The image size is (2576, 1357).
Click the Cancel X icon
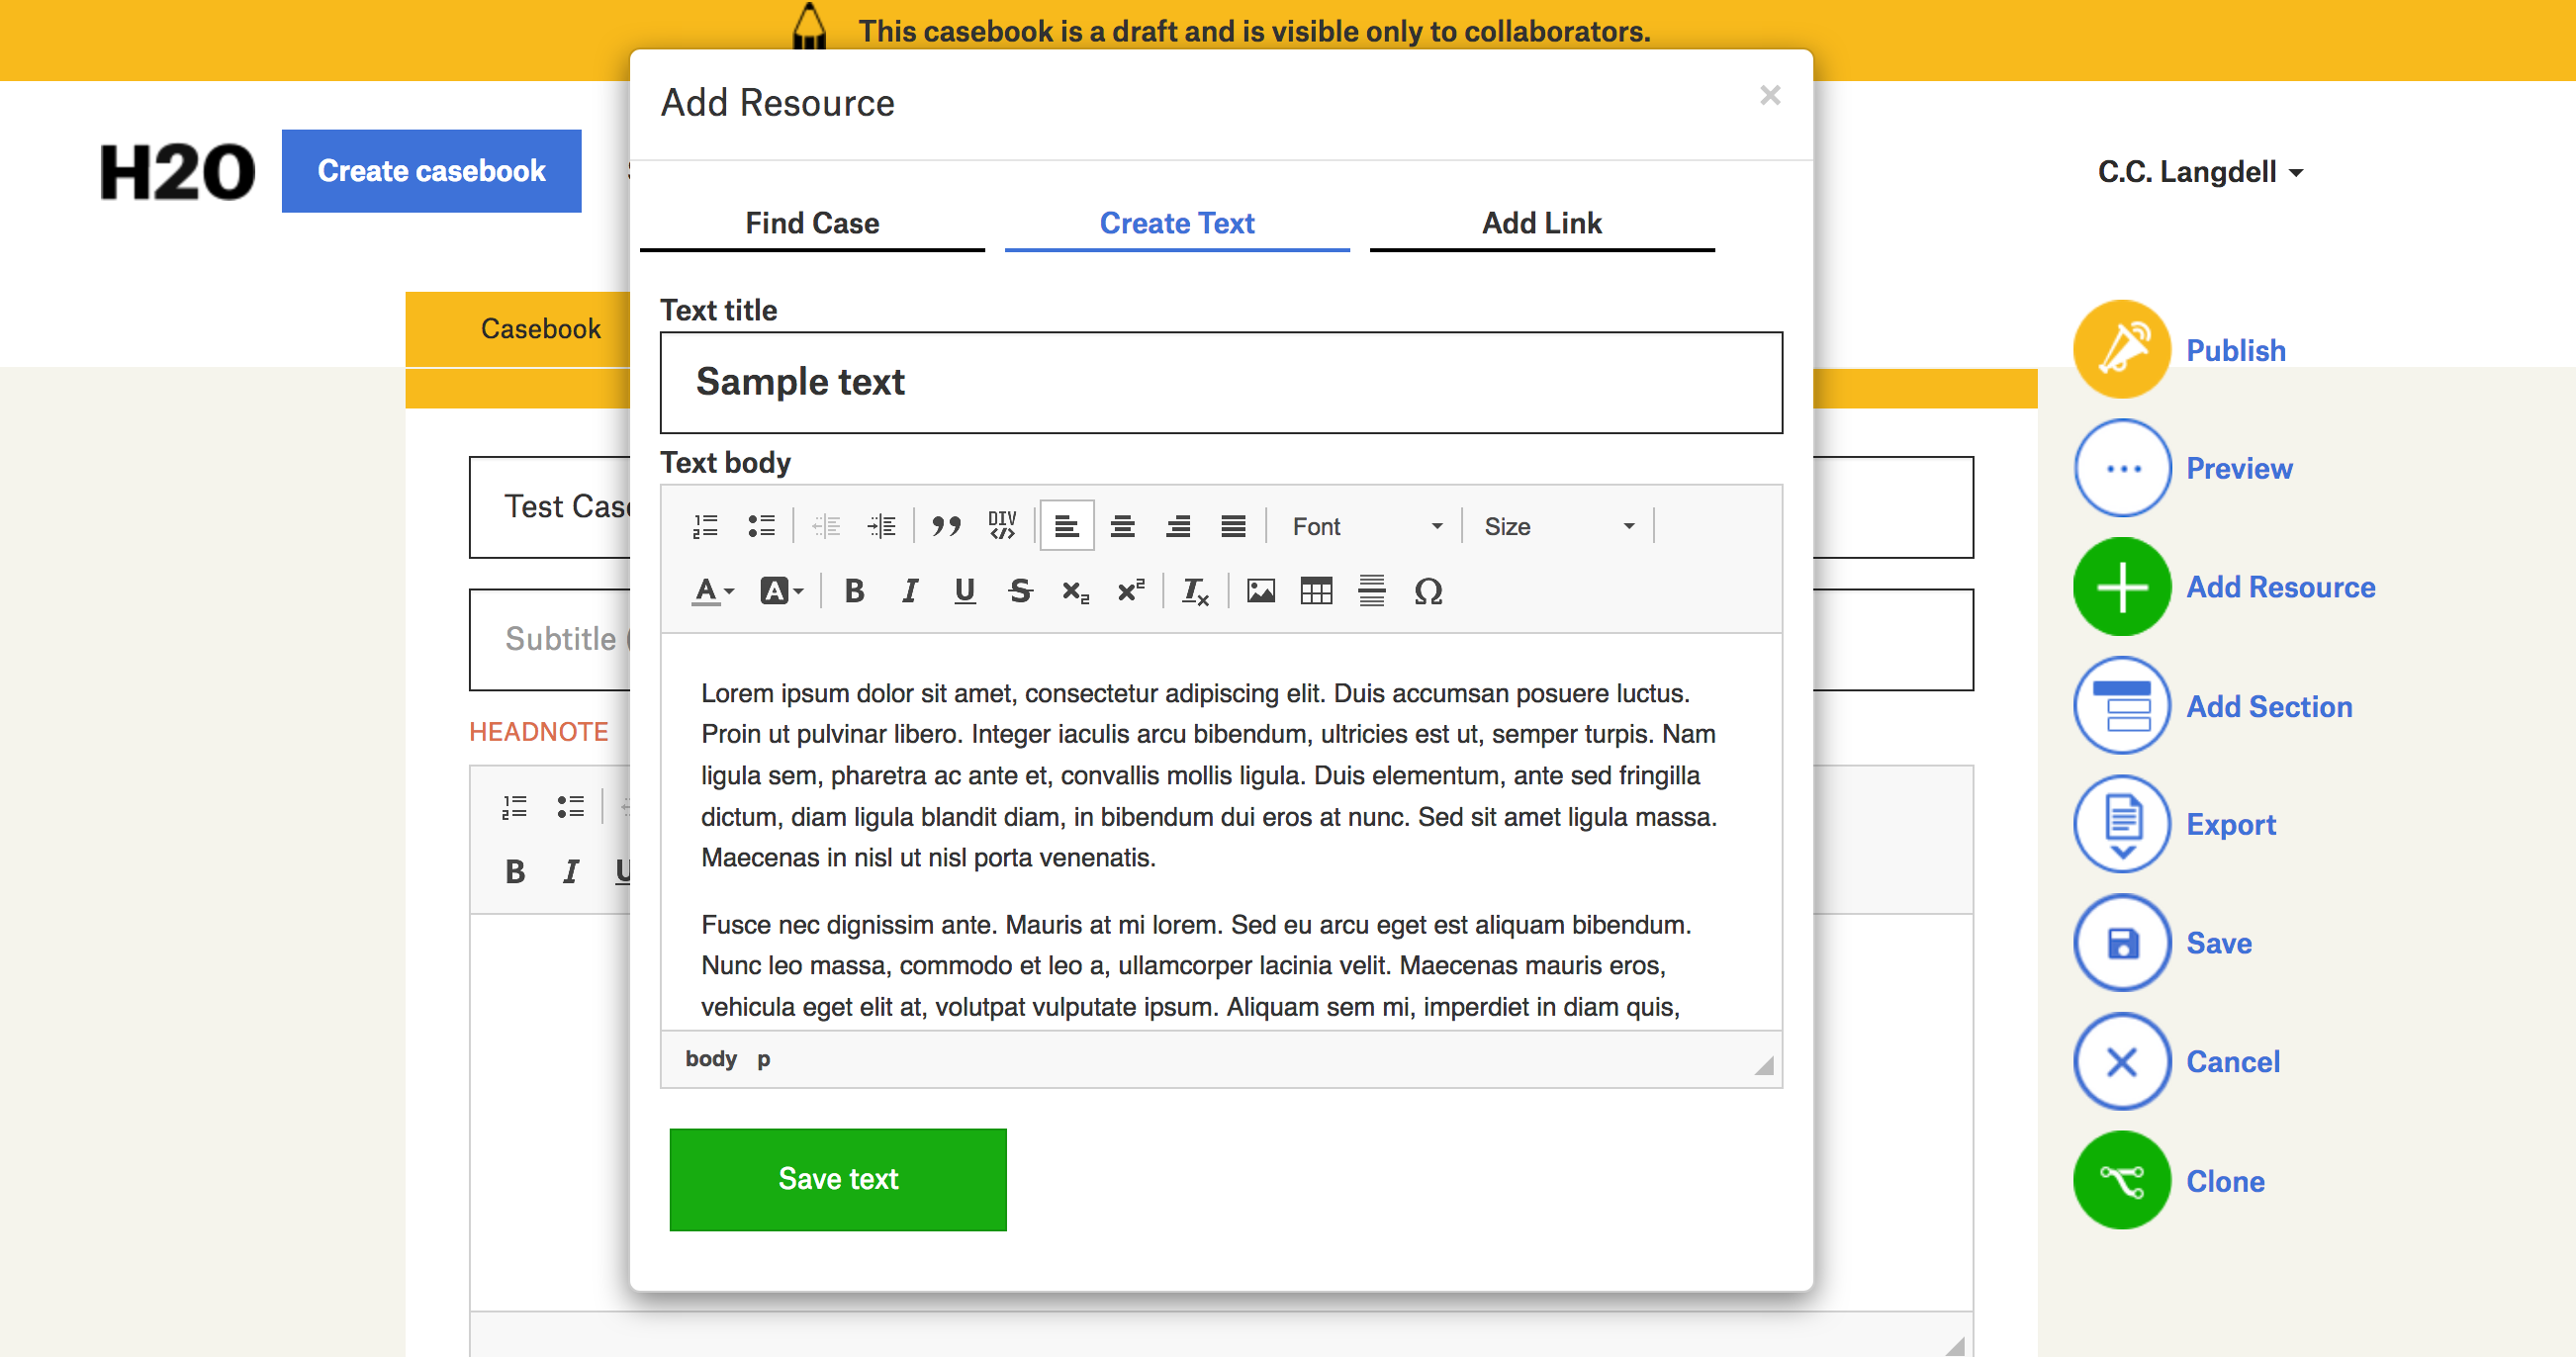(2122, 1061)
